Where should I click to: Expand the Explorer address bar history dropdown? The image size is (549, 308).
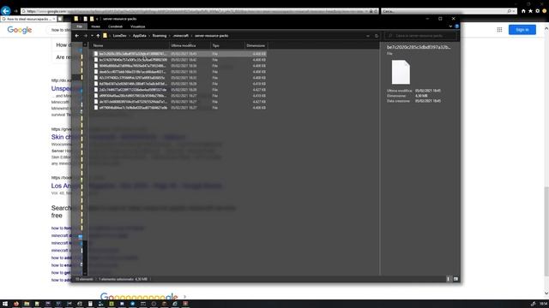368,36
